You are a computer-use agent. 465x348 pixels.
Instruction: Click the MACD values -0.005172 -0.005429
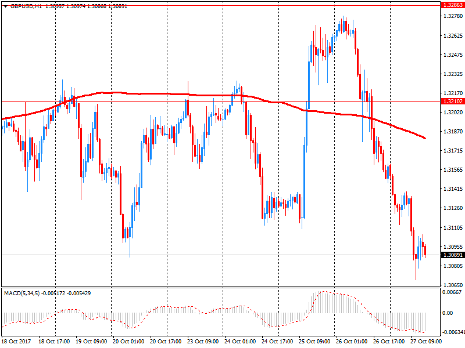click(66, 293)
